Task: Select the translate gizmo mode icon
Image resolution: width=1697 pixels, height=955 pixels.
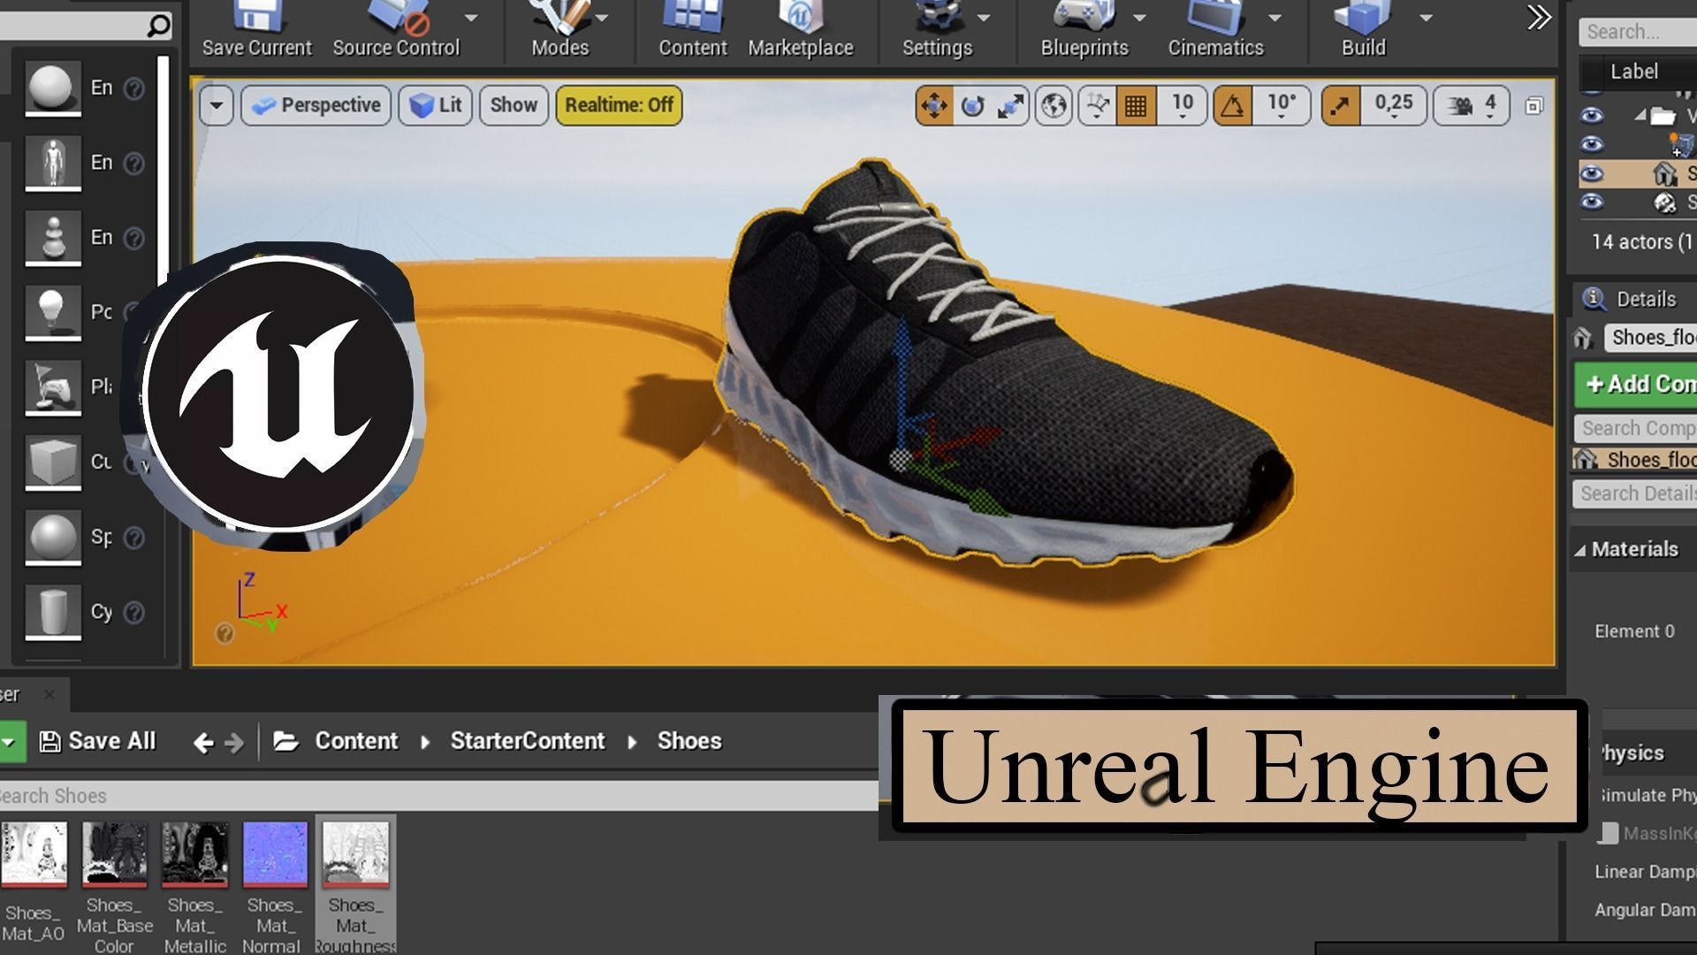Action: pyautogui.click(x=934, y=106)
